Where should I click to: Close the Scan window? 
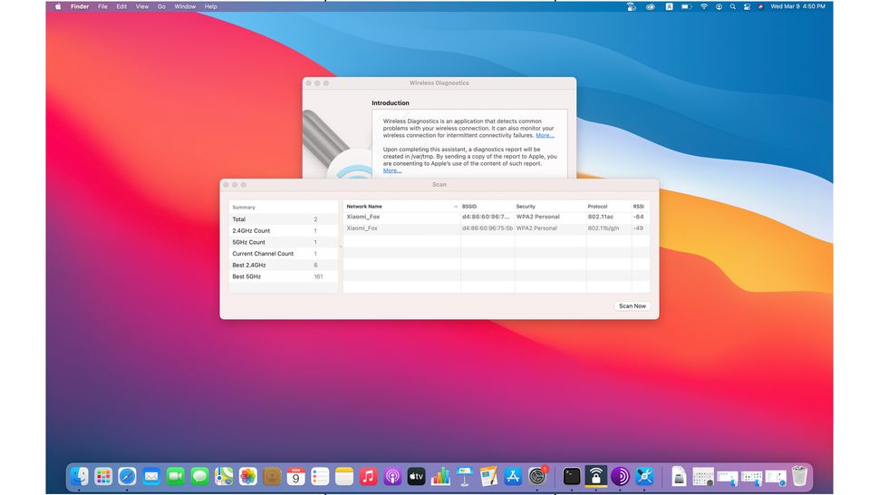click(x=226, y=184)
